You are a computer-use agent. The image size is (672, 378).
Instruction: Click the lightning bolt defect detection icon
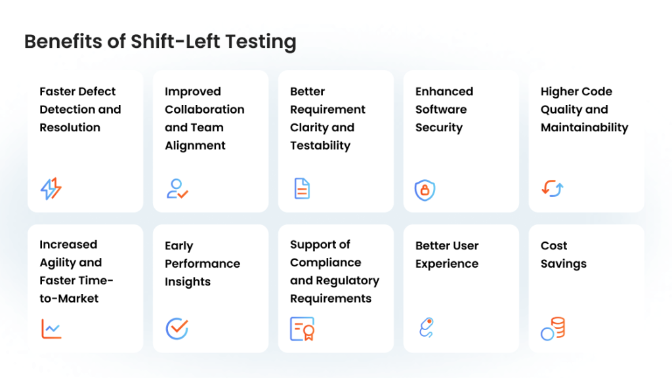click(51, 189)
